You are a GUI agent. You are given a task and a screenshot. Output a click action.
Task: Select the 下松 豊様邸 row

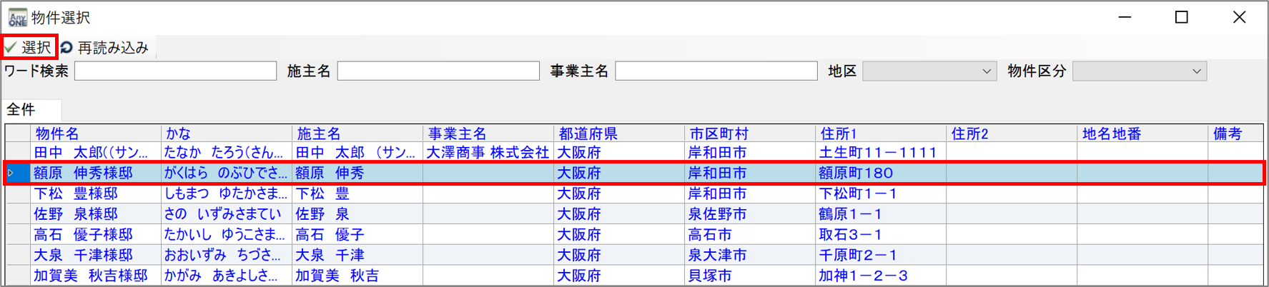click(x=76, y=193)
